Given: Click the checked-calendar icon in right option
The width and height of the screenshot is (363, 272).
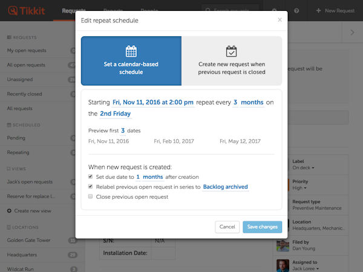Looking at the screenshot, I should (x=231, y=51).
